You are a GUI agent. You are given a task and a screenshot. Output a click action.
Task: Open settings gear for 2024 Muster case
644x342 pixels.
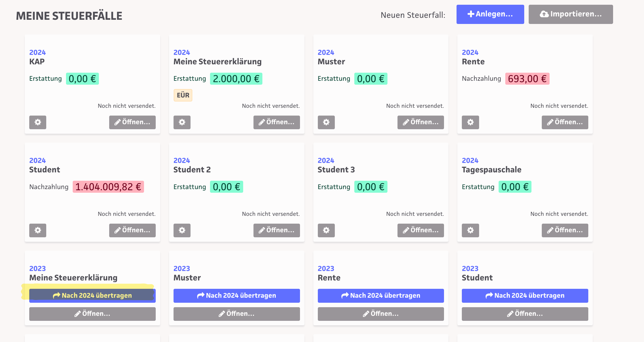click(x=326, y=122)
